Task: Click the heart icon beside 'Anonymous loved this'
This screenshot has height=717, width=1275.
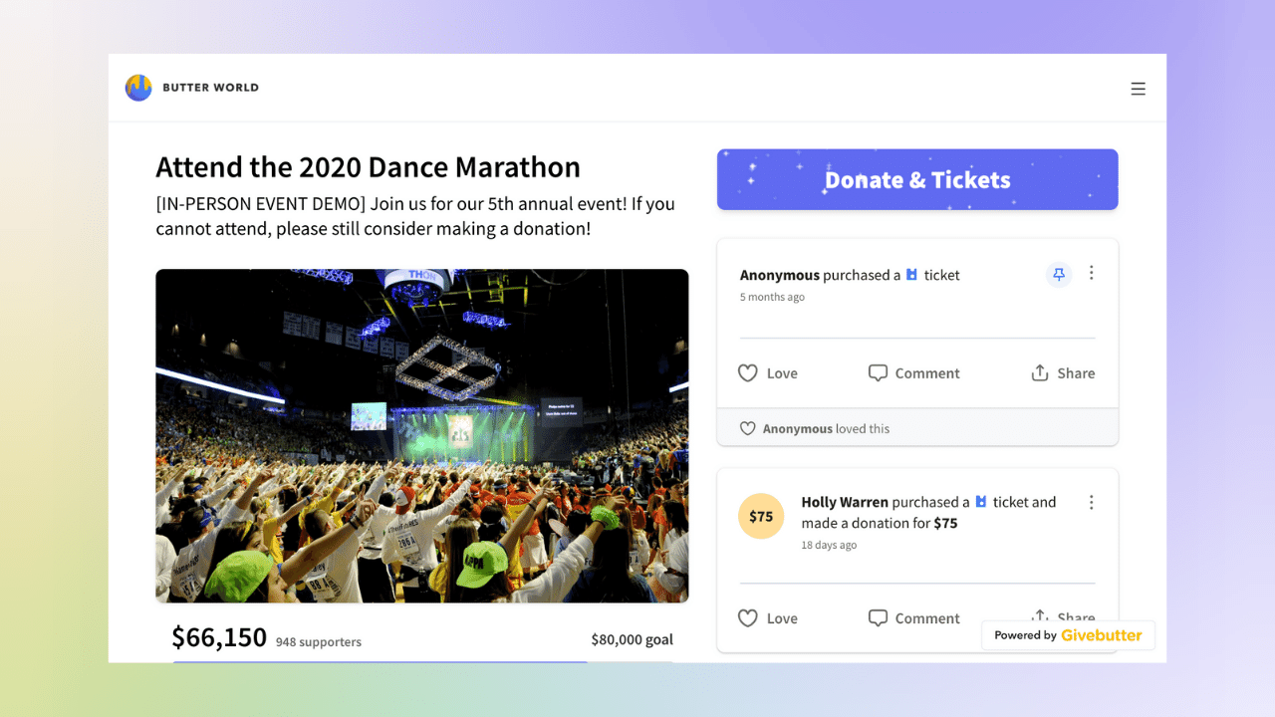Action: point(747,428)
